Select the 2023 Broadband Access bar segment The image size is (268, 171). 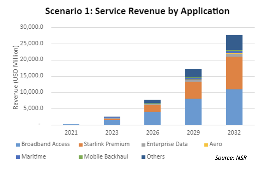point(112,122)
